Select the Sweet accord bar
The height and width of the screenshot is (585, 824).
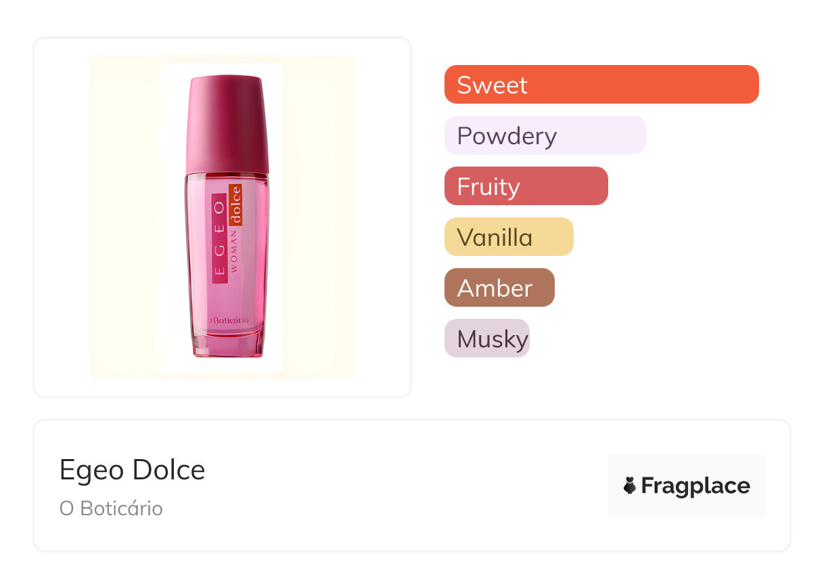click(x=601, y=85)
